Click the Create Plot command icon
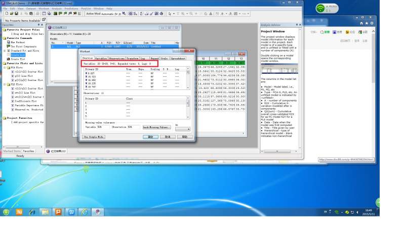The width and height of the screenshot is (405, 227). coord(8,59)
